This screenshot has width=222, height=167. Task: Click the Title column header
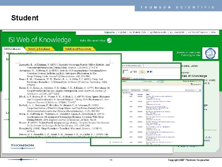148,94
